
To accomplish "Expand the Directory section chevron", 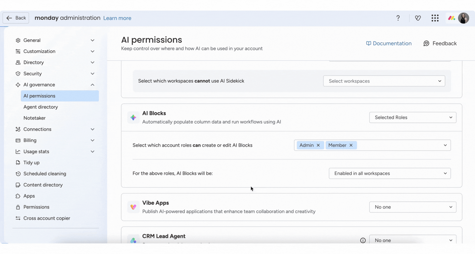I will (92, 62).
